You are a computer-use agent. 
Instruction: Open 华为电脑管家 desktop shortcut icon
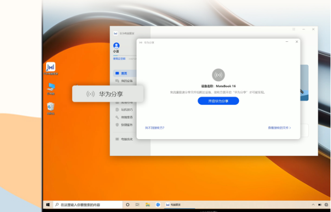50,68
